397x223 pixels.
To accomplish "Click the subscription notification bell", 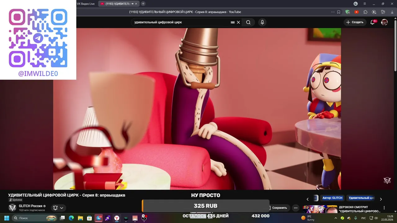I will tap(55, 208).
